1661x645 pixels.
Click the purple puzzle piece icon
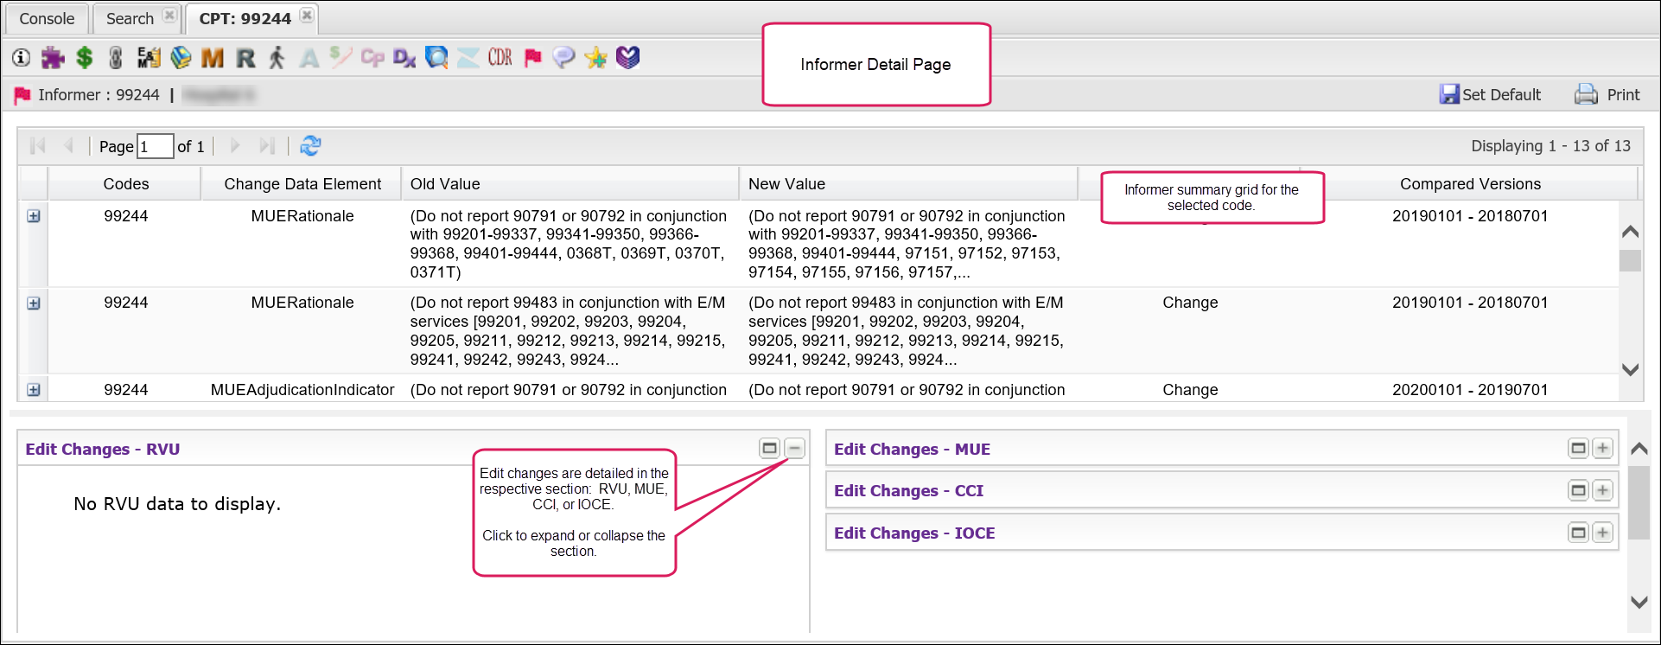(x=53, y=58)
